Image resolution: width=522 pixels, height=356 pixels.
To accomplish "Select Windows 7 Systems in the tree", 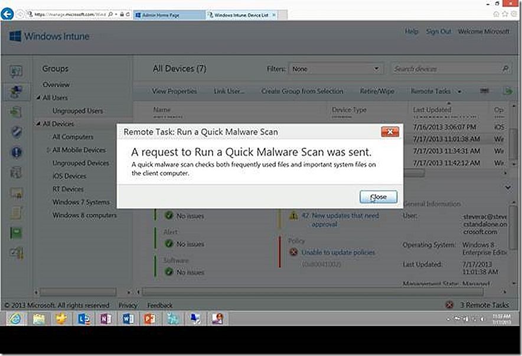I will point(81,202).
